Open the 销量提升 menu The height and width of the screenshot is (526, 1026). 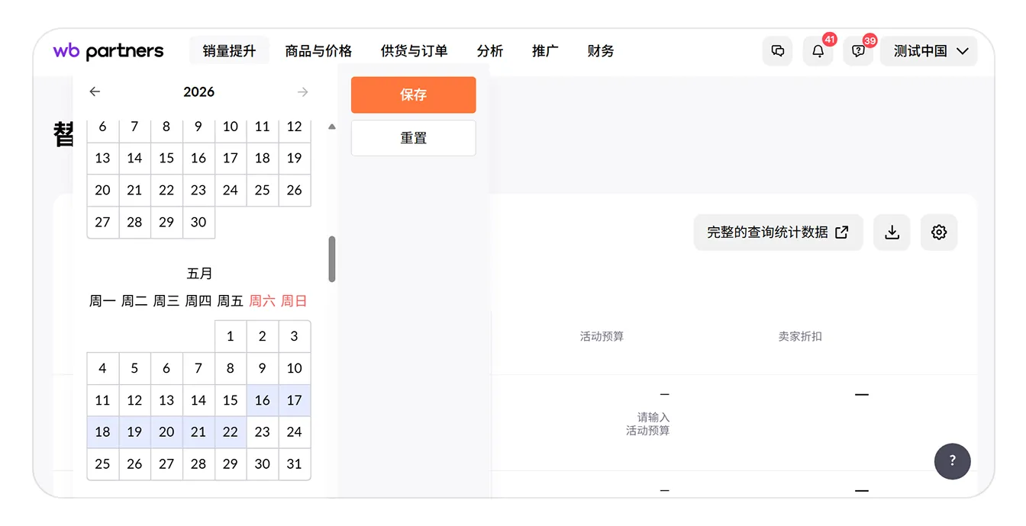tap(229, 51)
